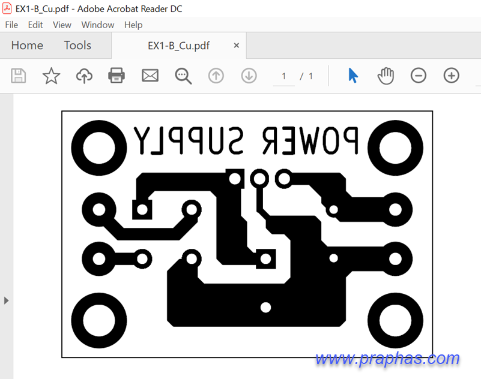Viewport: 481px width, 379px height.
Task: Close the EX1-B_Cu.pdf tab
Action: point(237,46)
